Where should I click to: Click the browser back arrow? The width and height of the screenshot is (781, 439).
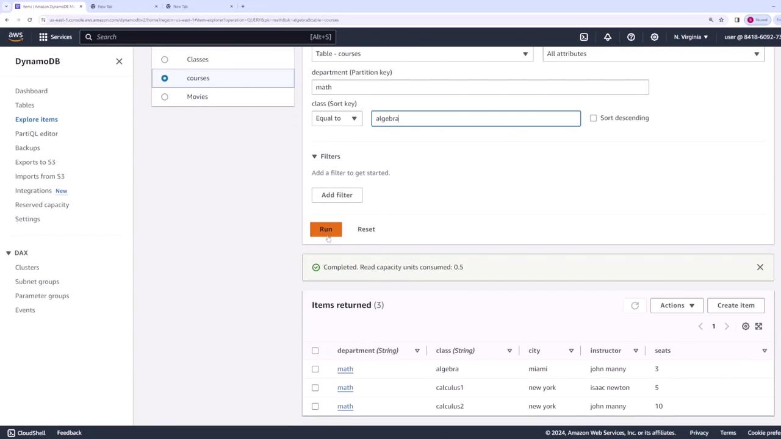pyautogui.click(x=7, y=20)
